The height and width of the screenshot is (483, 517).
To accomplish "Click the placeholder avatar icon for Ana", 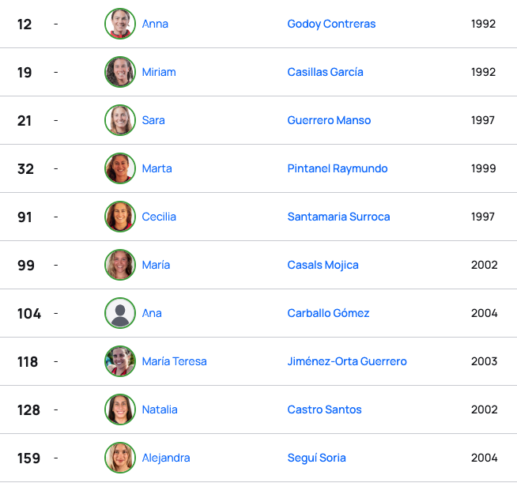I will click(120, 313).
